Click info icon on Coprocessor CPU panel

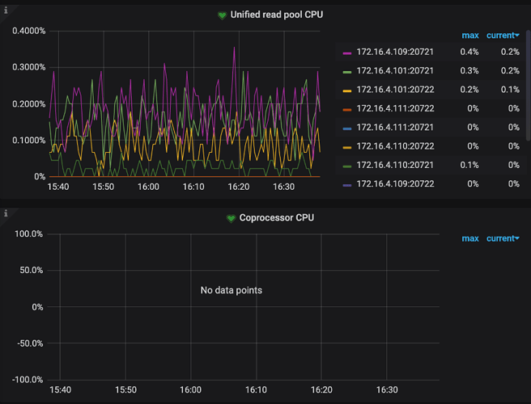click(5, 214)
